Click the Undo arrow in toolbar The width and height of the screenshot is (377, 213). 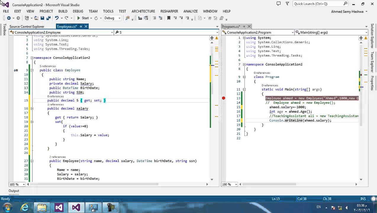(x=57, y=18)
